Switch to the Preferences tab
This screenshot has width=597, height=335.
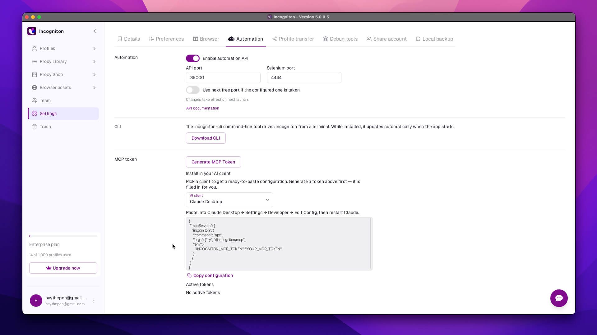pos(166,39)
